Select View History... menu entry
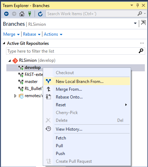 click(x=87, y=129)
